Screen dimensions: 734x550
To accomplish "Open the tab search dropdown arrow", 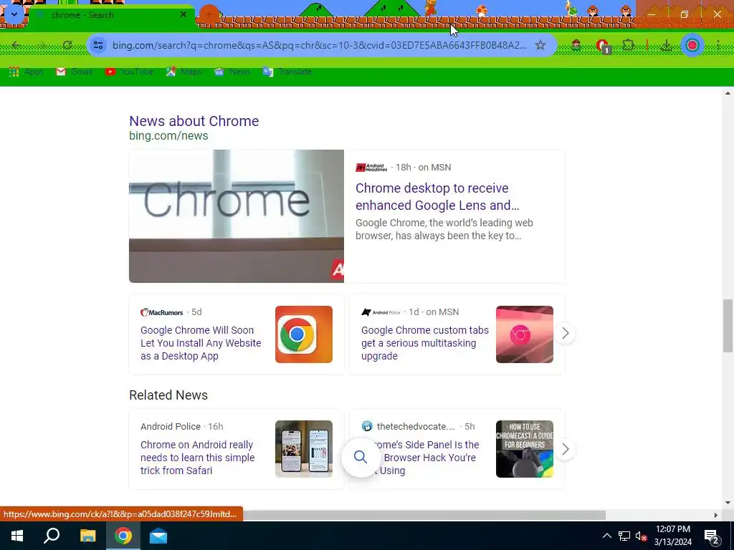I will coord(14,14).
